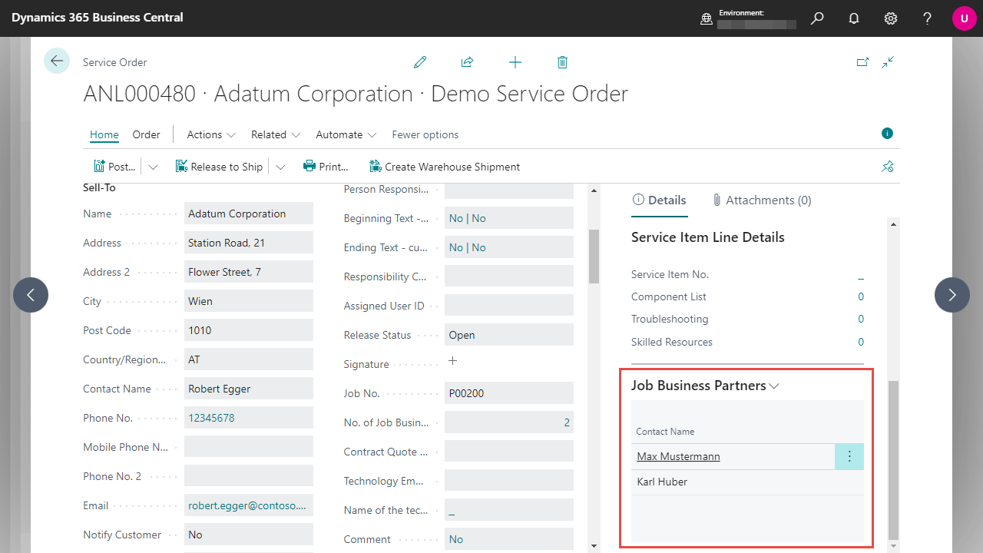Expand the Actions menu
983x553 pixels.
click(211, 134)
